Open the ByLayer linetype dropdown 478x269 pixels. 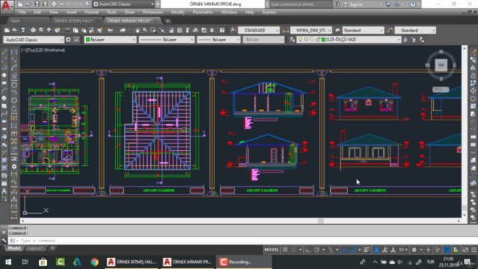pyautogui.click(x=167, y=40)
